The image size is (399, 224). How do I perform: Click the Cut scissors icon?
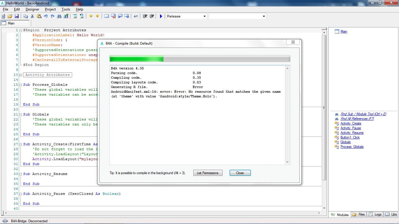[x=32, y=16]
